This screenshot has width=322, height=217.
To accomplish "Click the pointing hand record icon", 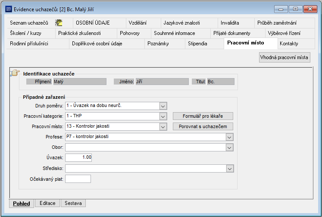I will [x=15, y=73].
